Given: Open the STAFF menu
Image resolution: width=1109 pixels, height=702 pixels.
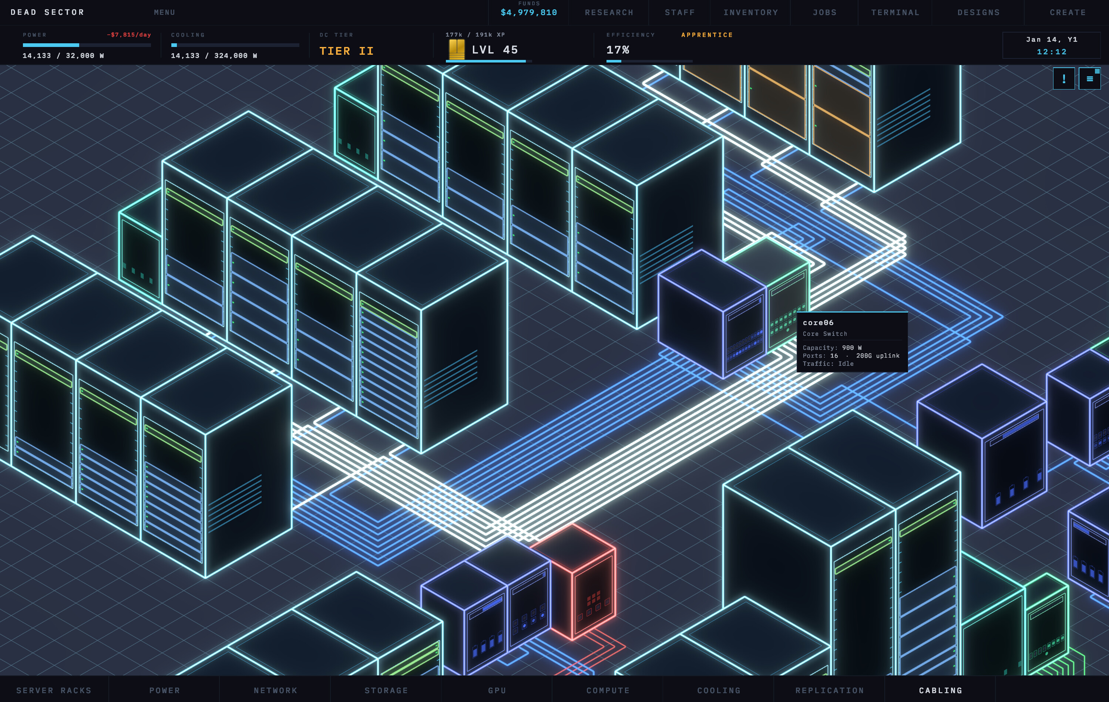Looking at the screenshot, I should coord(680,13).
